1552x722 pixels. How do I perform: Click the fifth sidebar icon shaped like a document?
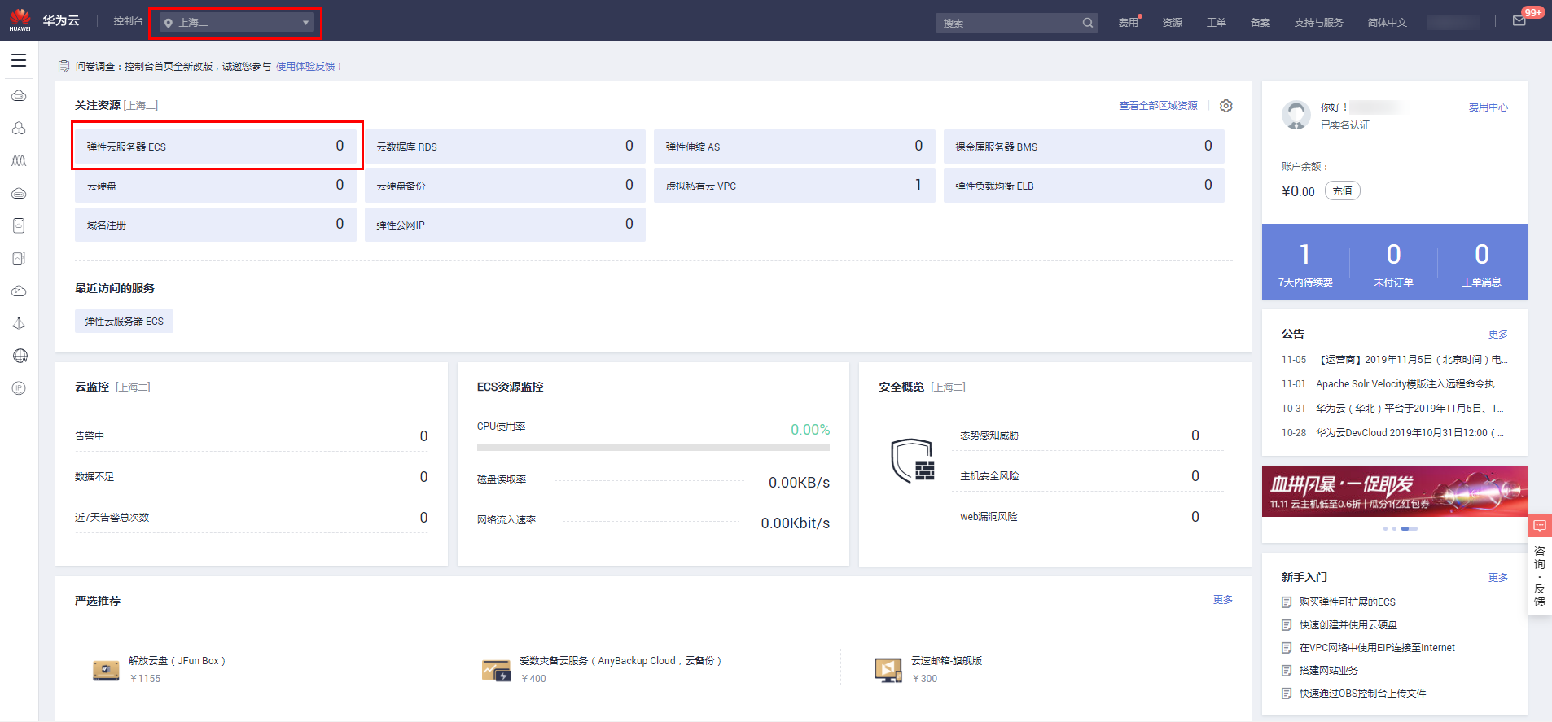click(19, 225)
